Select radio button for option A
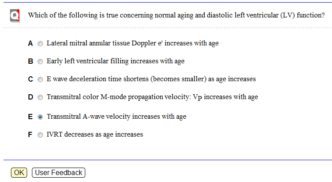This screenshot has width=332, height=182. [40, 44]
